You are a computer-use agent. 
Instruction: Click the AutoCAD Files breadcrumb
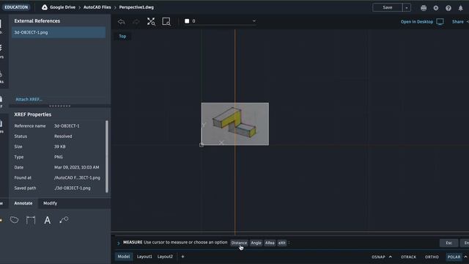(97, 7)
